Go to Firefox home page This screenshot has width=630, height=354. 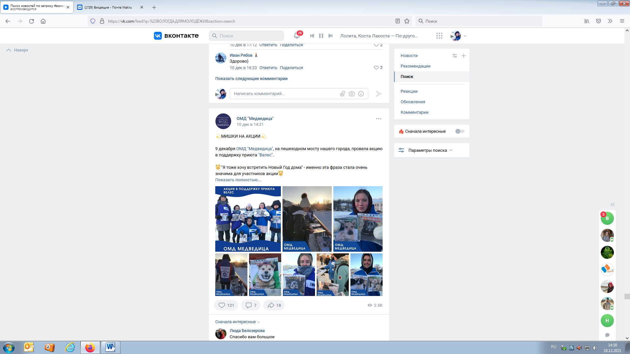(43, 21)
